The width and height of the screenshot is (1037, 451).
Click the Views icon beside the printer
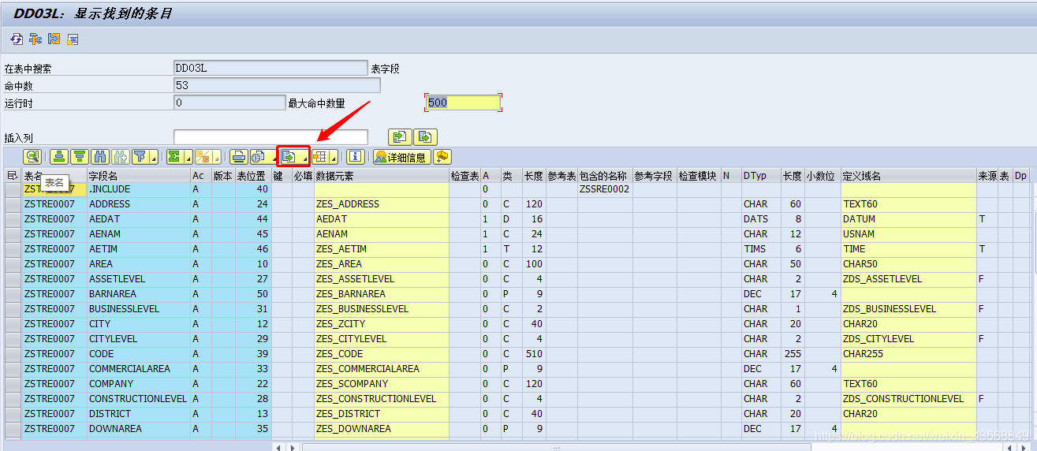(x=258, y=157)
